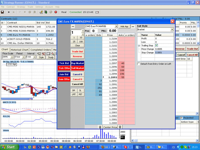Click the Windows Start button
200x150 pixels.
pyautogui.click(x=8, y=147)
